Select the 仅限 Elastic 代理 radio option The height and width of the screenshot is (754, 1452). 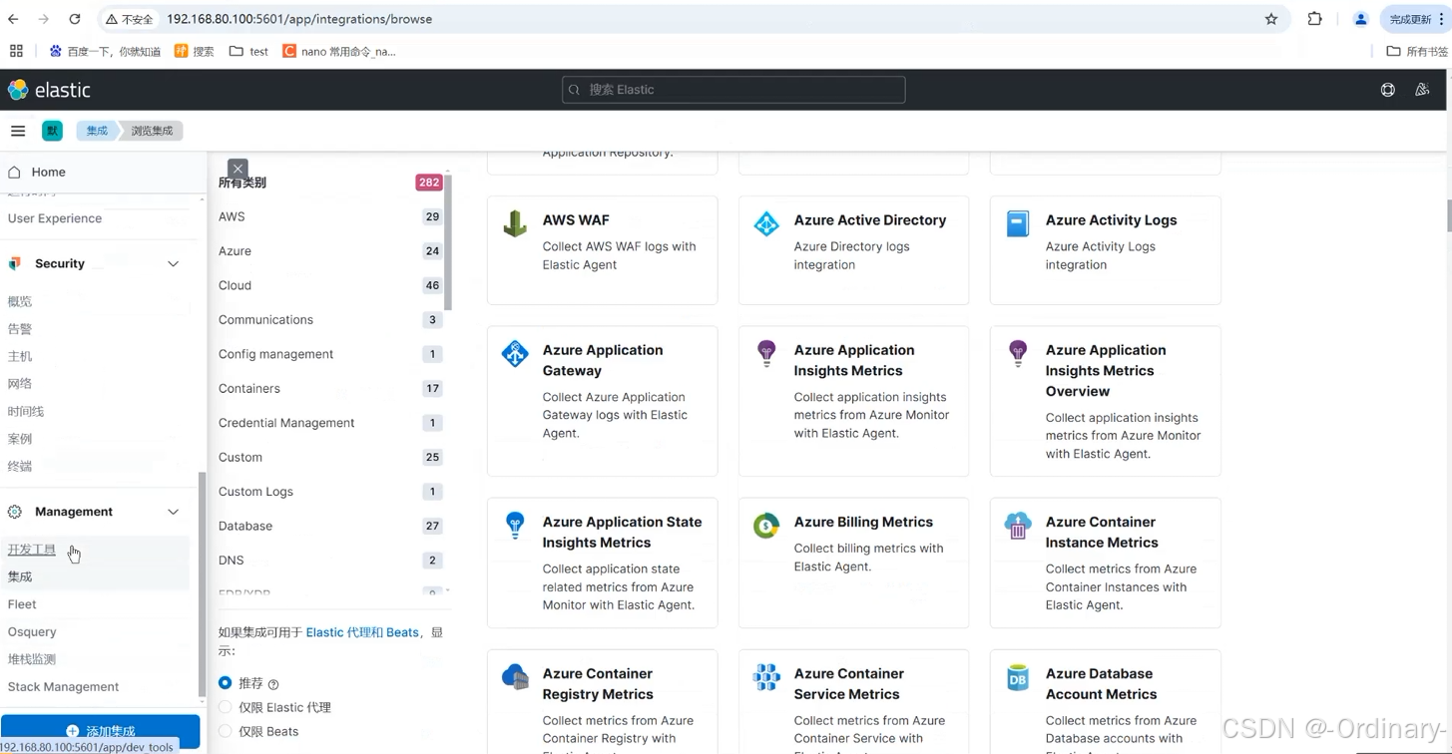click(226, 707)
